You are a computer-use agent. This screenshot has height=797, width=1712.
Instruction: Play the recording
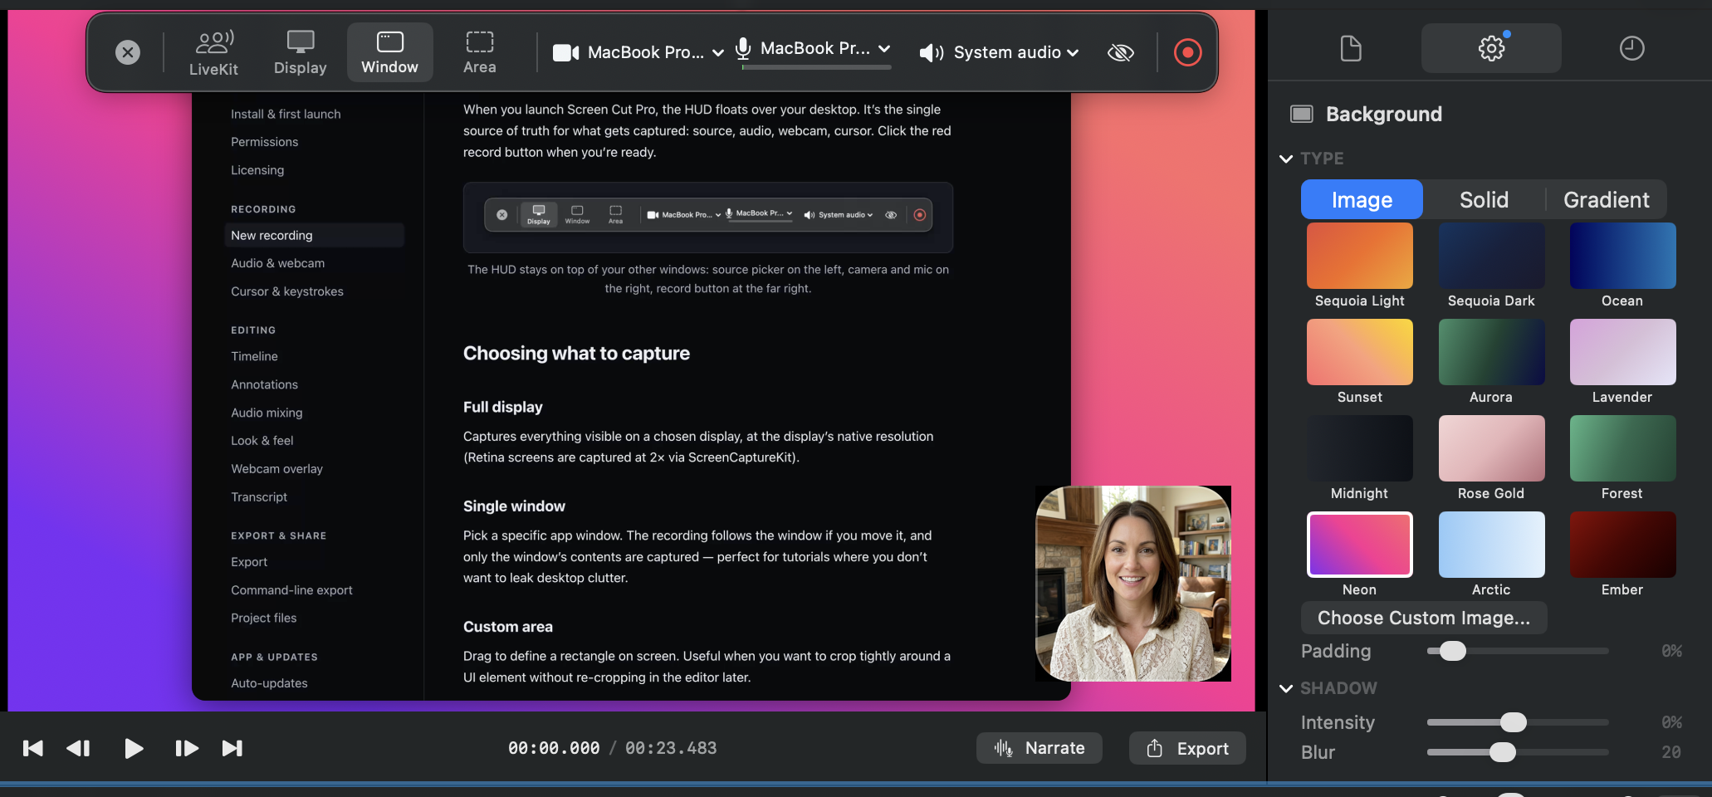tap(134, 748)
